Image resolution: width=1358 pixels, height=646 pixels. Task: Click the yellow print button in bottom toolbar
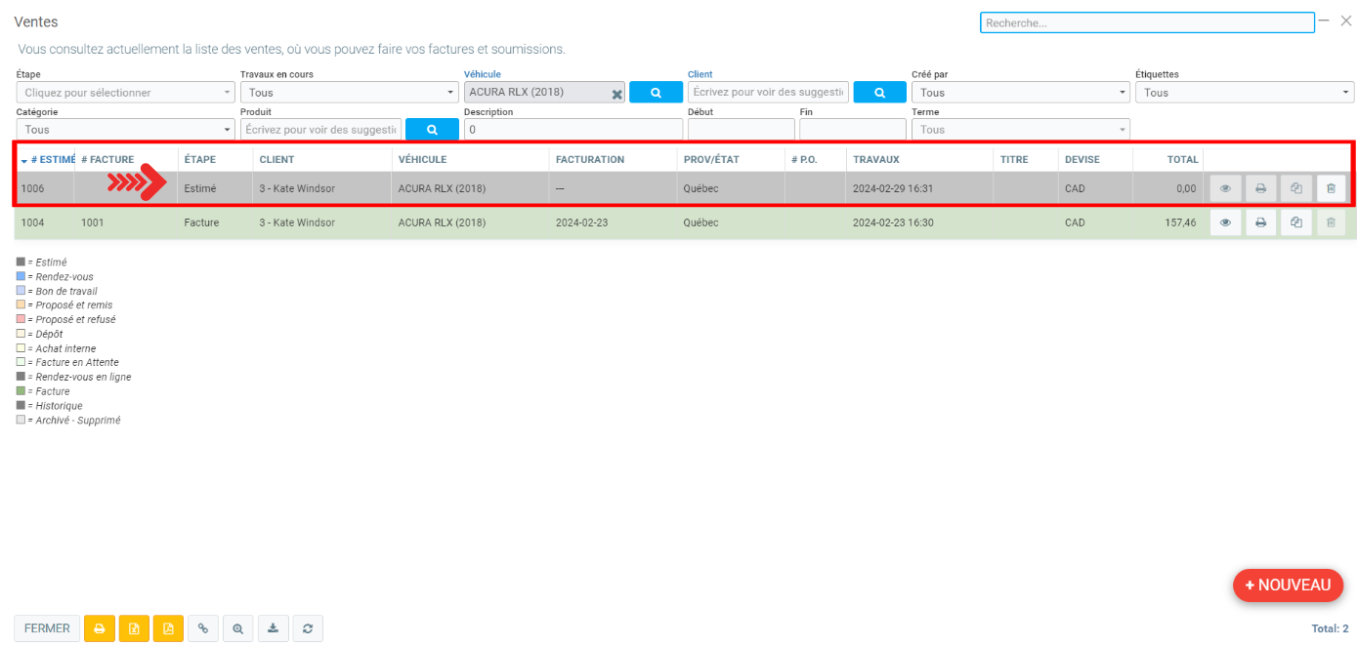[99, 629]
